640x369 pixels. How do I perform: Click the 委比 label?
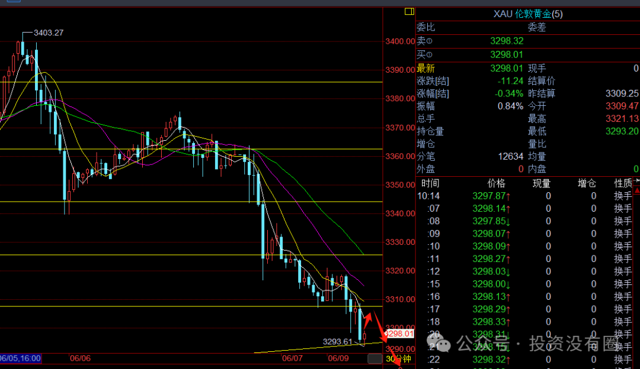(x=425, y=27)
